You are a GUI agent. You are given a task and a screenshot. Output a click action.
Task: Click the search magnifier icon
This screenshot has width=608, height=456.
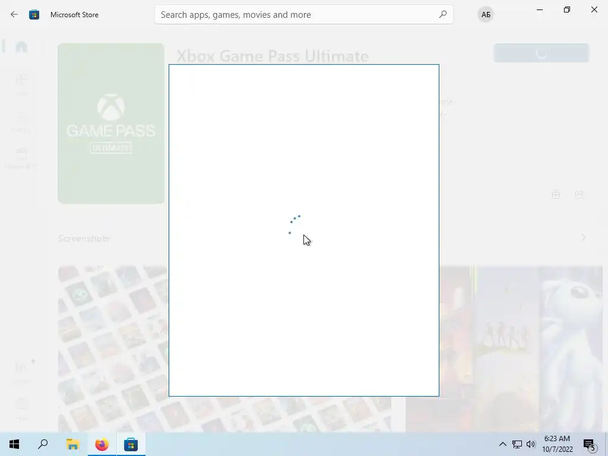[443, 14]
